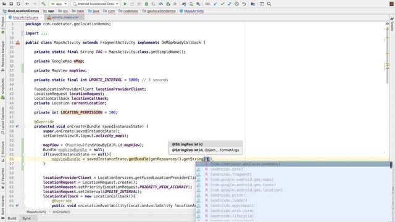
Task: Choose R (androidx.core) completion suggestion
Action: (x=293, y=169)
